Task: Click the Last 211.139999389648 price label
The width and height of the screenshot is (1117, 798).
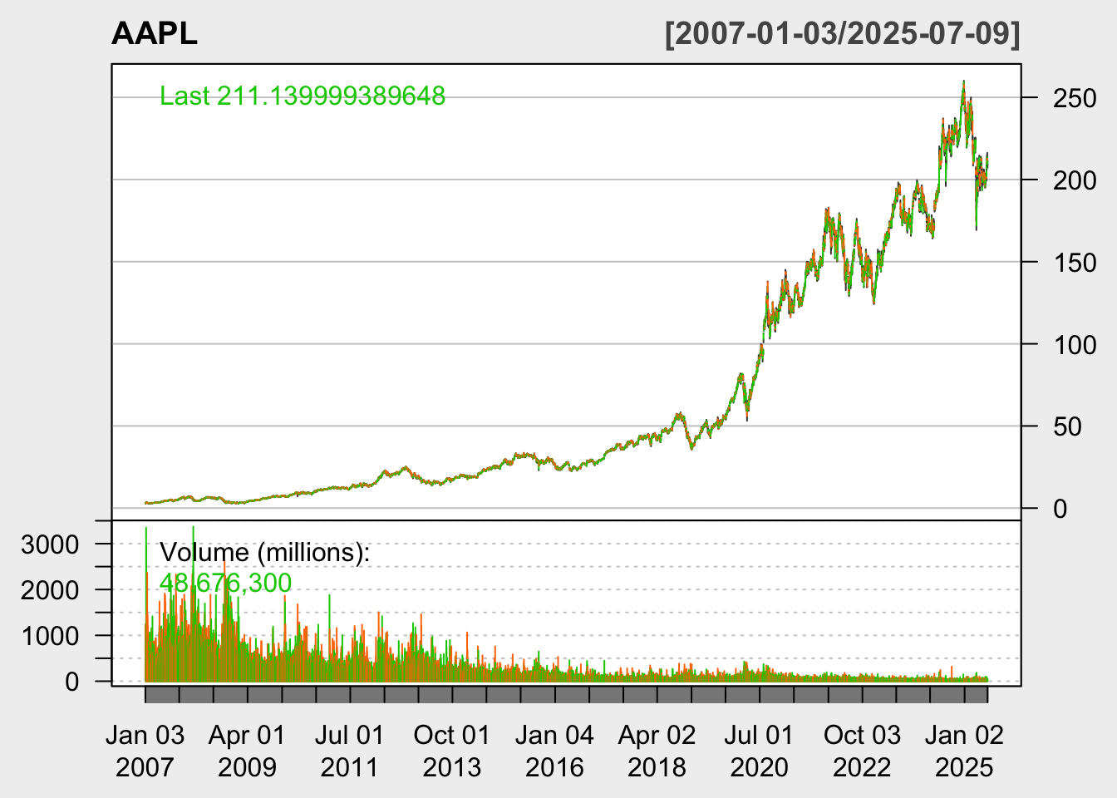Action: tap(303, 96)
